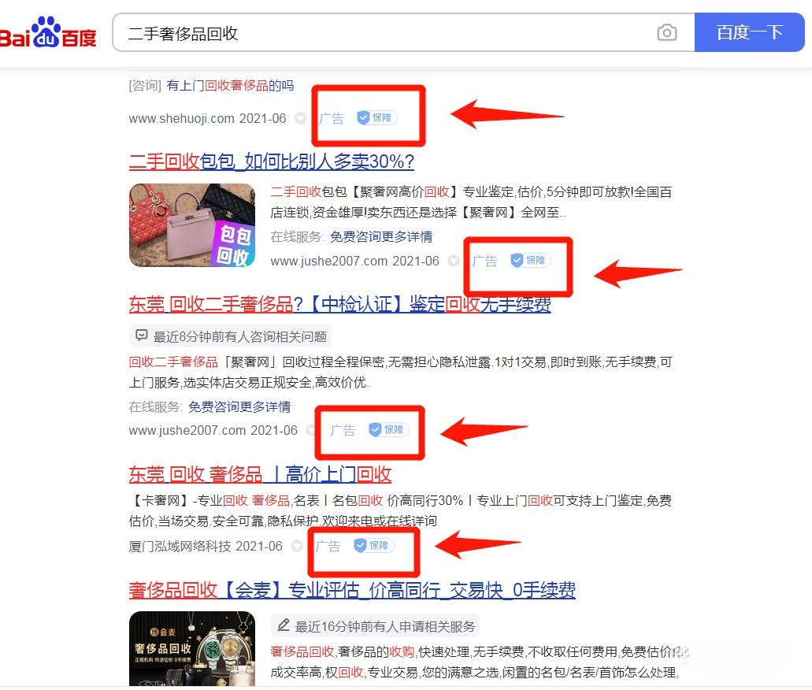Click the camera image search icon

point(666,32)
